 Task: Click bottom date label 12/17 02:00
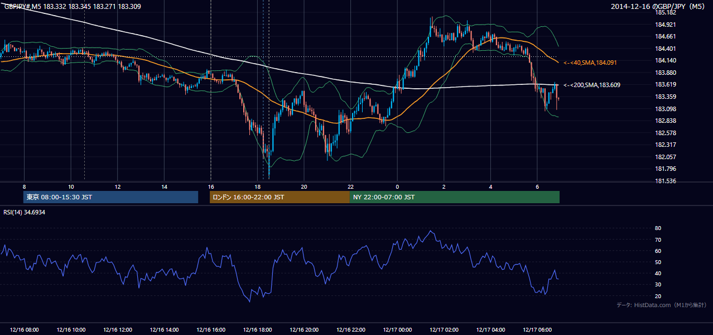444,330
